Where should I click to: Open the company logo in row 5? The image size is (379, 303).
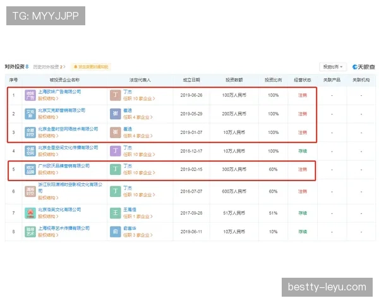tap(30, 169)
